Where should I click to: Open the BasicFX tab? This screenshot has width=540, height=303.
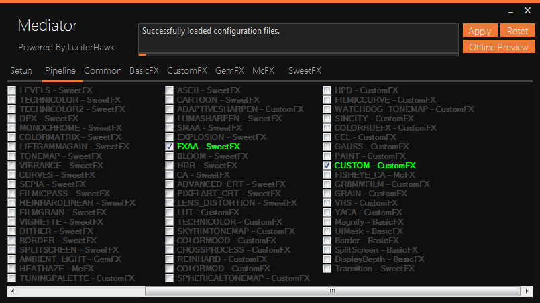[144, 71]
